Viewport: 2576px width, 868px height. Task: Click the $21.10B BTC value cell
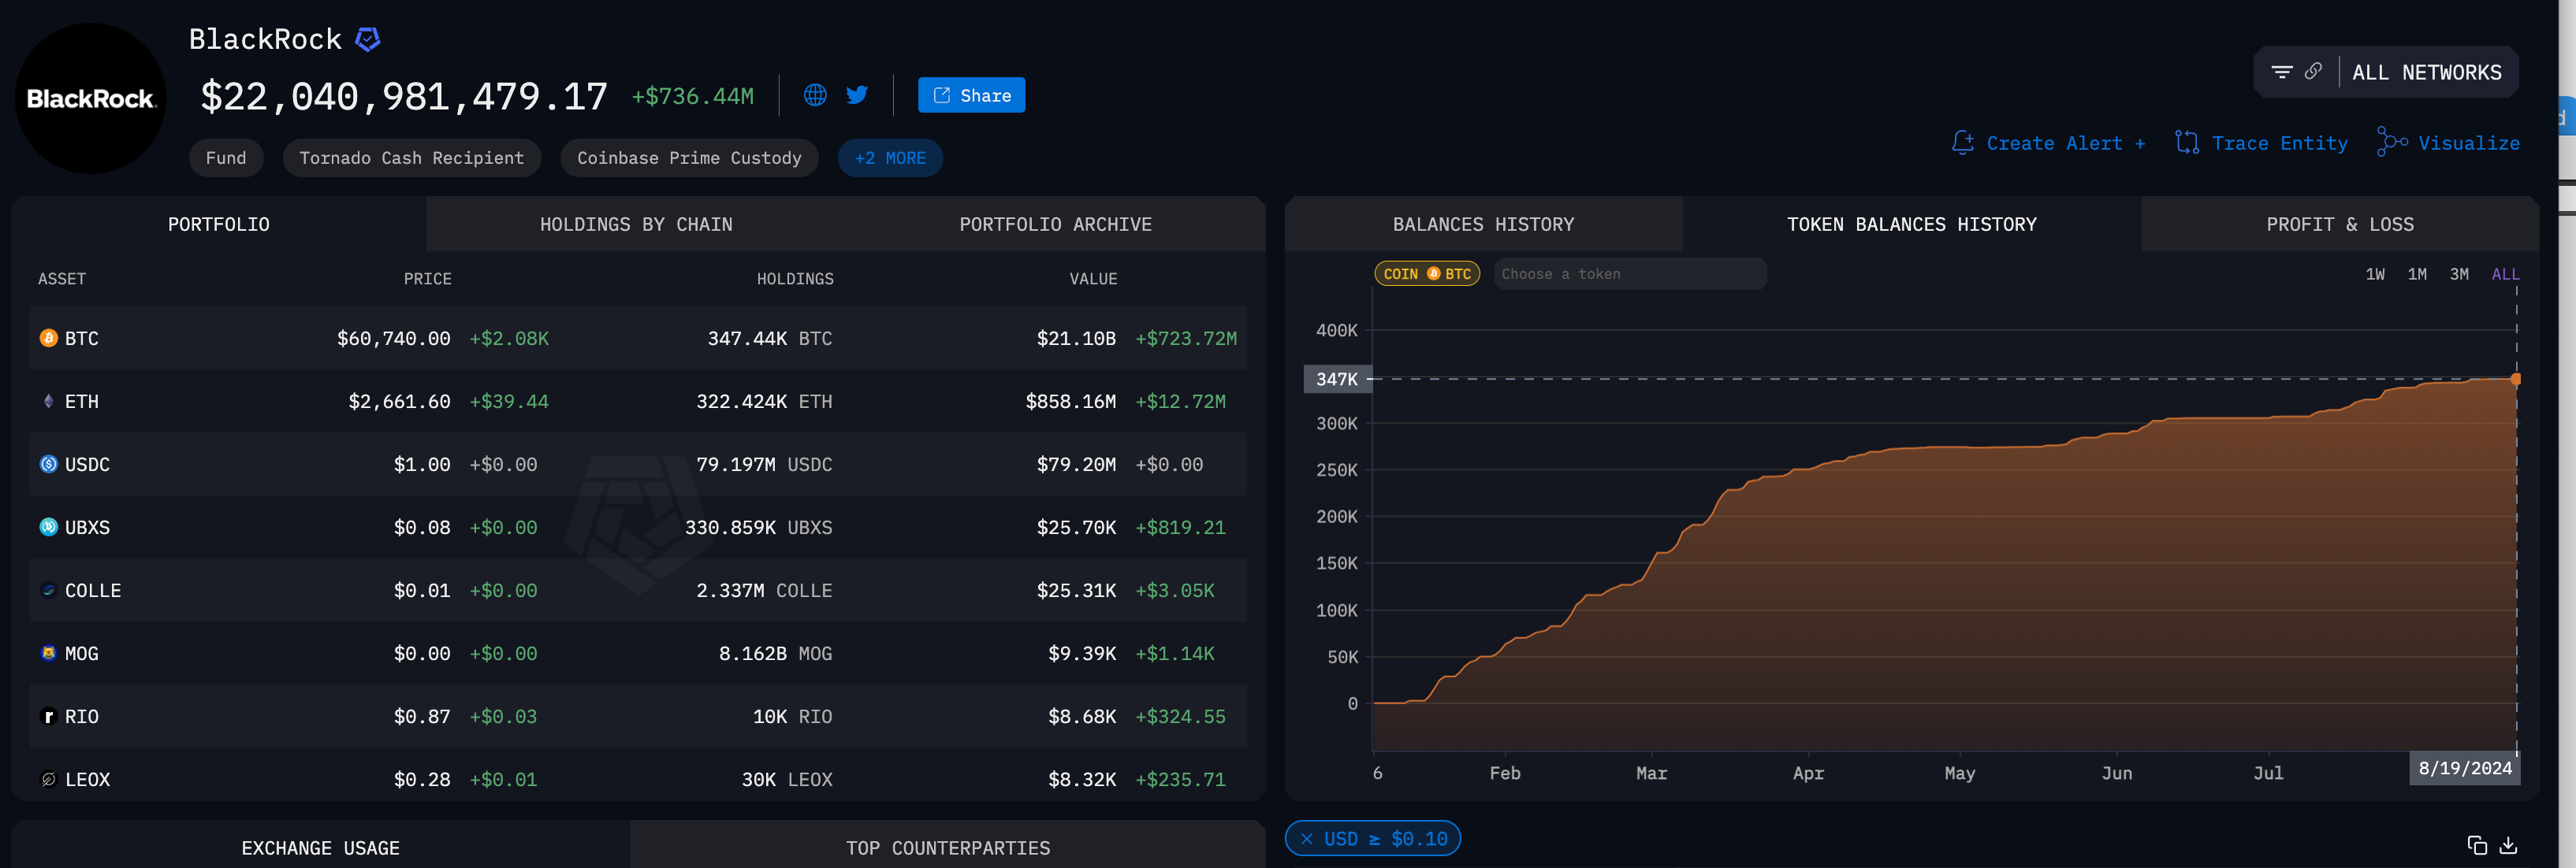(x=1076, y=339)
